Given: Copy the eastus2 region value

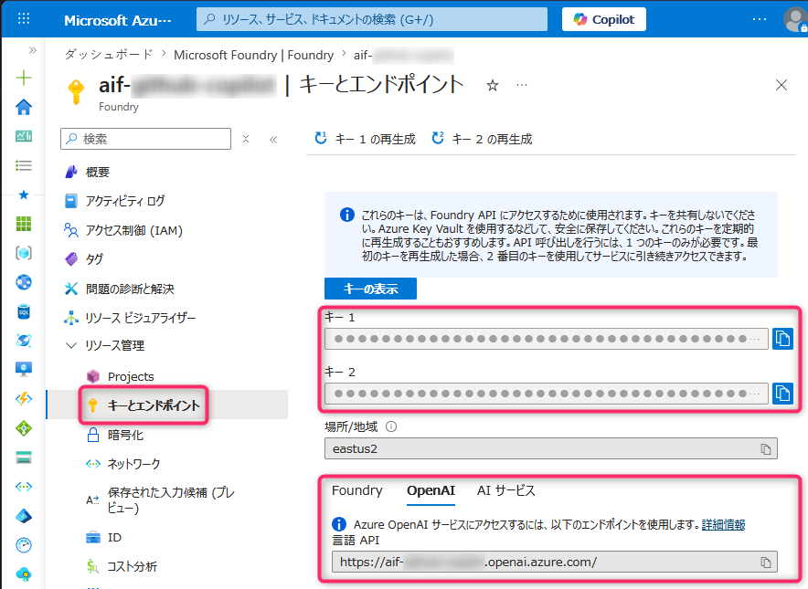Looking at the screenshot, I should 766,449.
